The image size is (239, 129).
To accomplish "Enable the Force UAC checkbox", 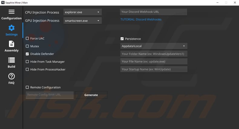I will (27, 38).
